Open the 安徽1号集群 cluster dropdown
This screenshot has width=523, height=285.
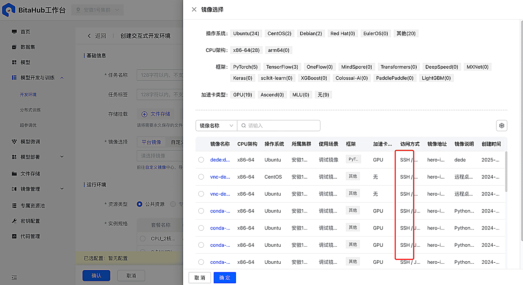pyautogui.click(x=98, y=10)
